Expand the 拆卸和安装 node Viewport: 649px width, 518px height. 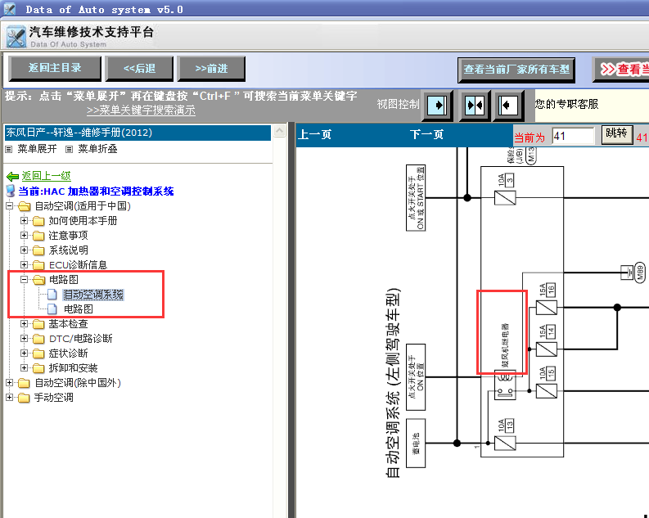(24, 367)
